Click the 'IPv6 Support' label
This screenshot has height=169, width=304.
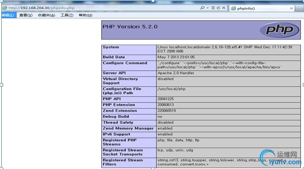tap(116, 134)
